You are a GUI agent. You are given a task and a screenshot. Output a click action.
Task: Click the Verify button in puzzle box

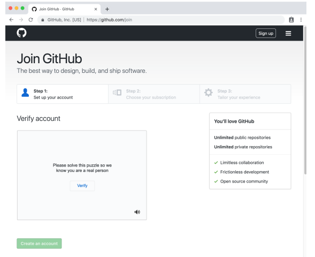(x=82, y=186)
